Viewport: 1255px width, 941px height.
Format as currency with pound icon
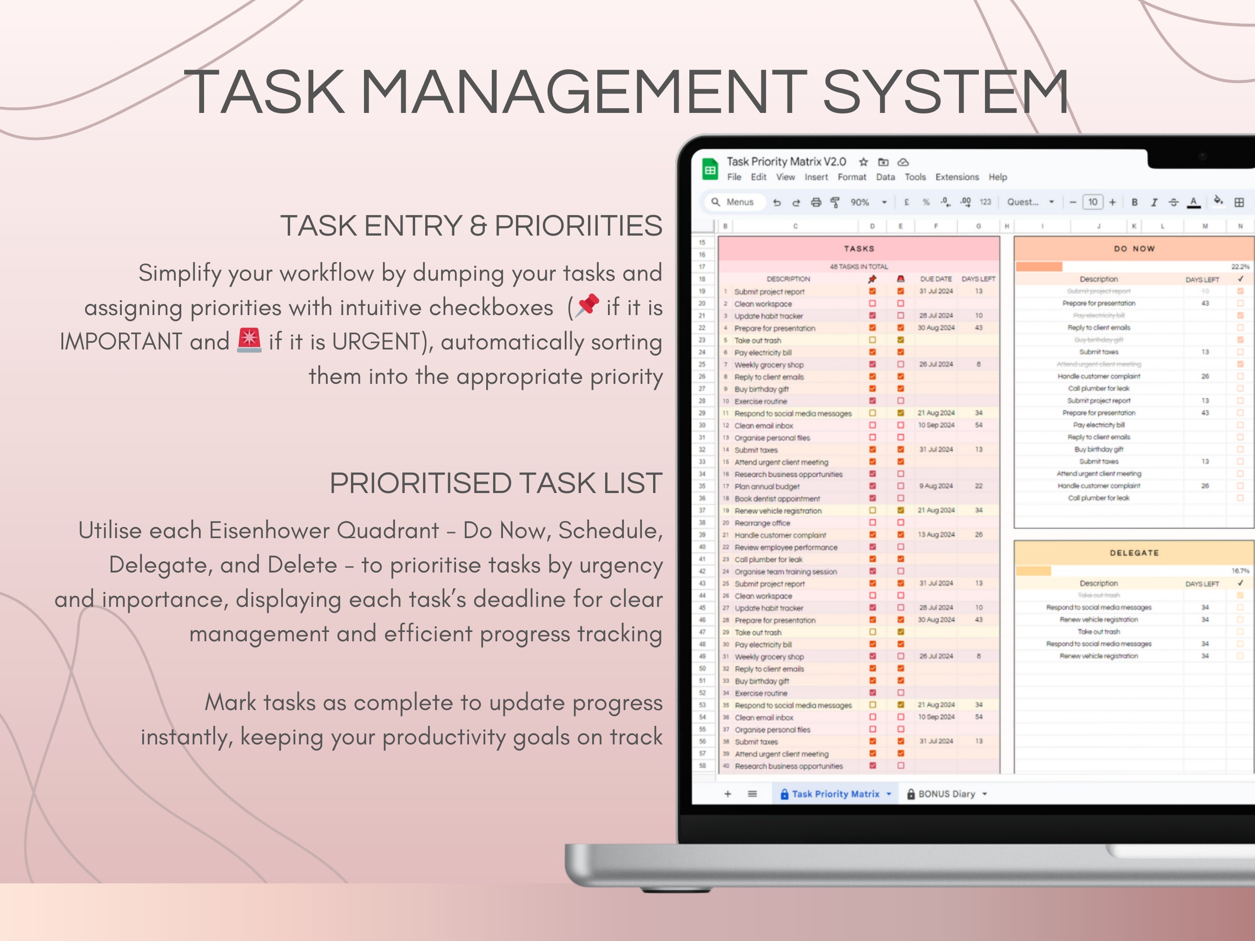tap(907, 202)
